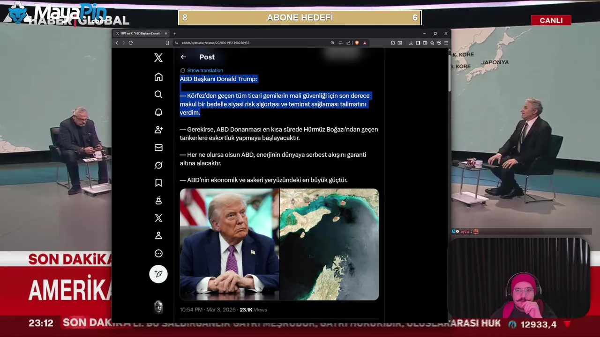Click the 'ABD Başkanı Donald Trump:' text
The height and width of the screenshot is (337, 600).
(218, 79)
